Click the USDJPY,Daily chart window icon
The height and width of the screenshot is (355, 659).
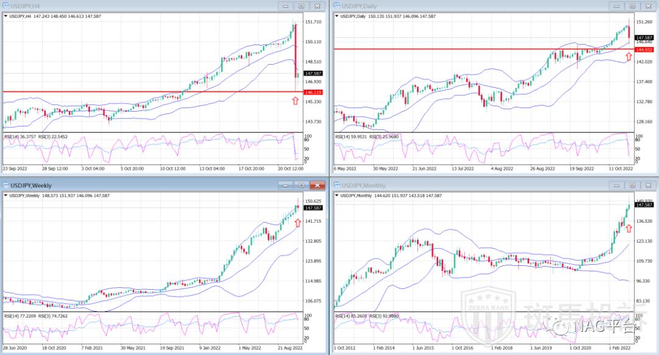[x=337, y=6]
